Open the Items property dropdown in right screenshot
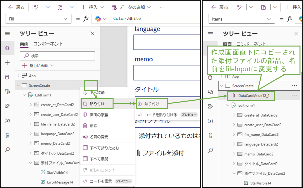This screenshot has height=188, width=303. (x=242, y=19)
